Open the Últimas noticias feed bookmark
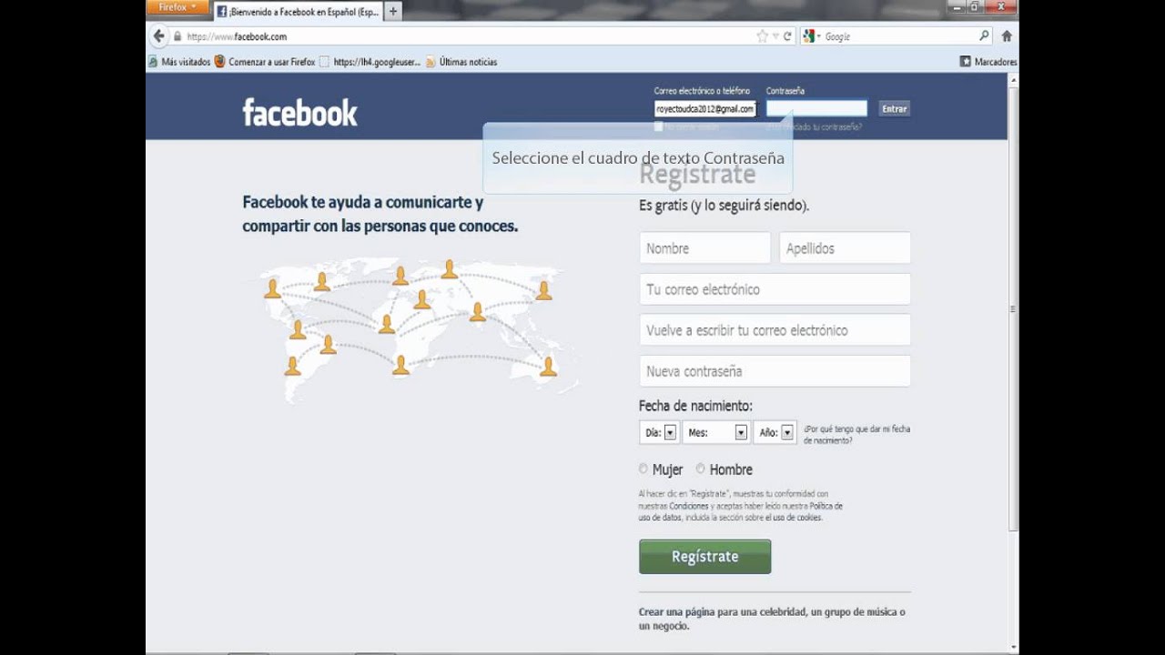This screenshot has height=655, width=1165. 461,62
